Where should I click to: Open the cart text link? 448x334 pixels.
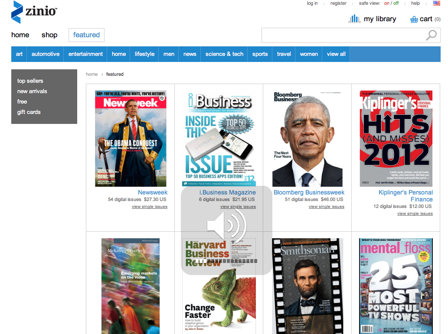tap(426, 19)
